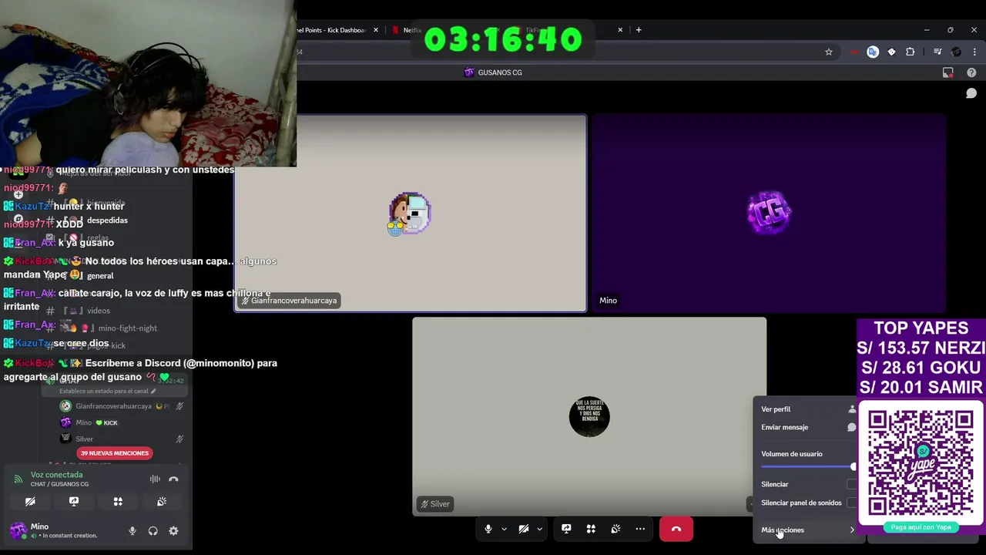
Task: Select Silver in voice channel list
Action: (x=84, y=439)
